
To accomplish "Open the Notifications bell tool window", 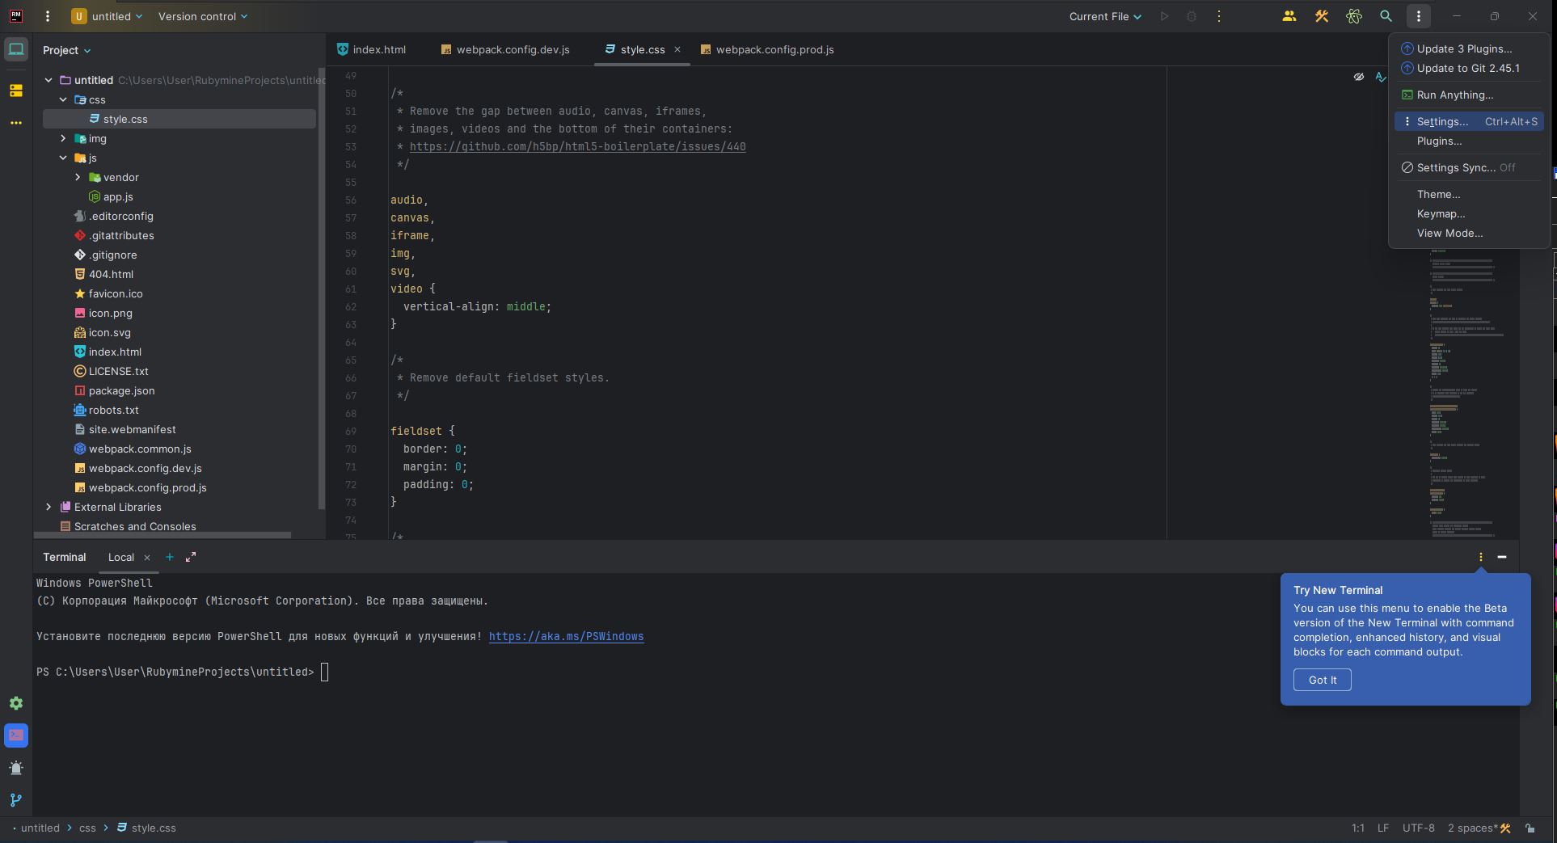I will pyautogui.click(x=16, y=768).
